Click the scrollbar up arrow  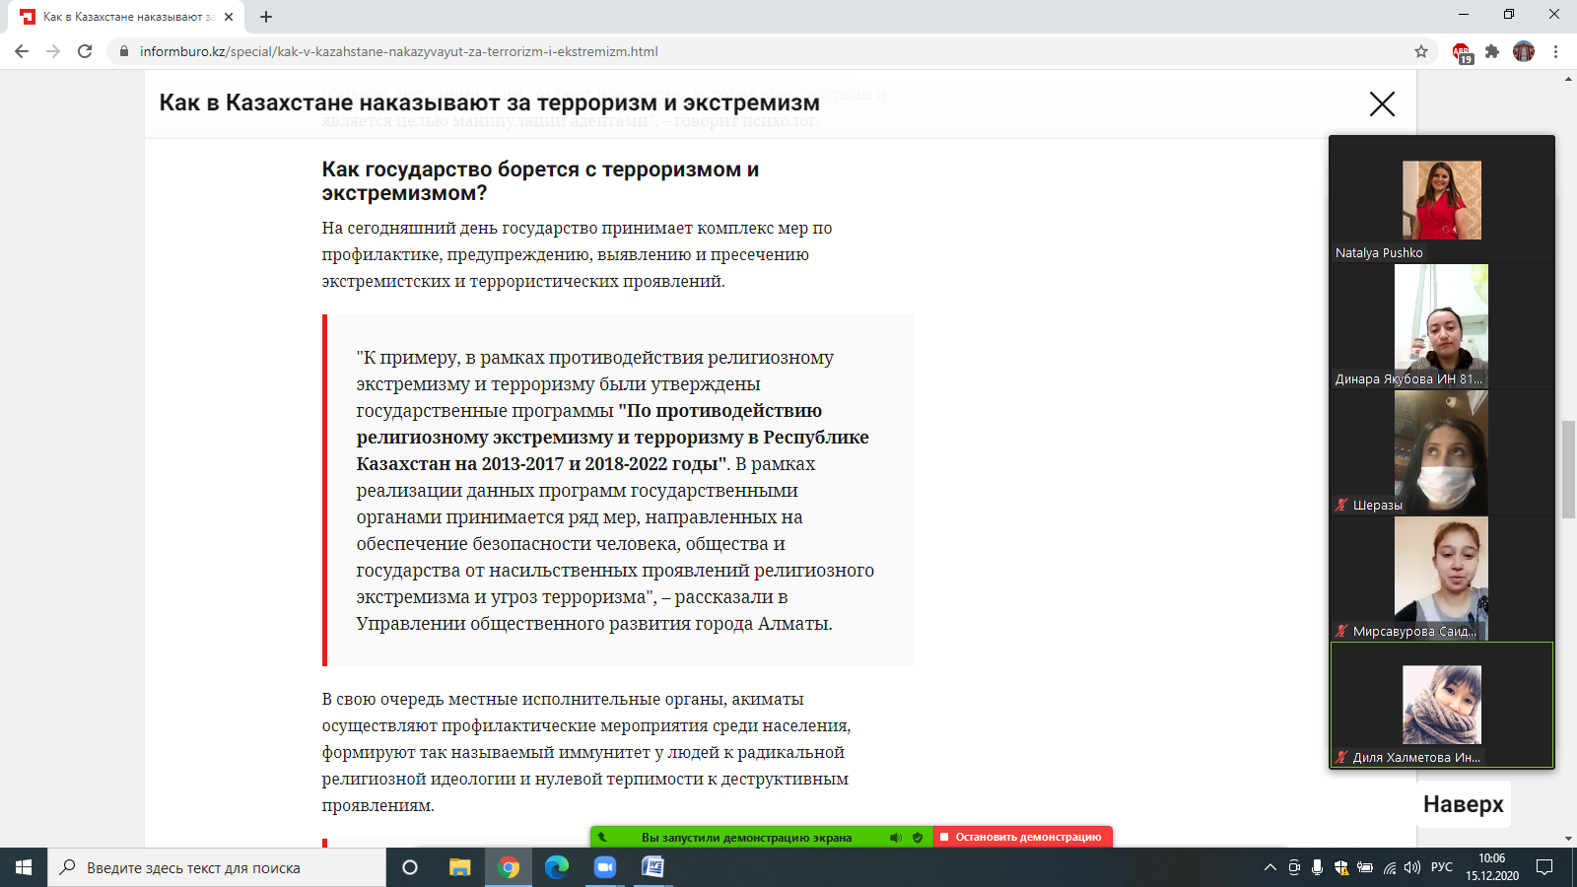point(1568,78)
